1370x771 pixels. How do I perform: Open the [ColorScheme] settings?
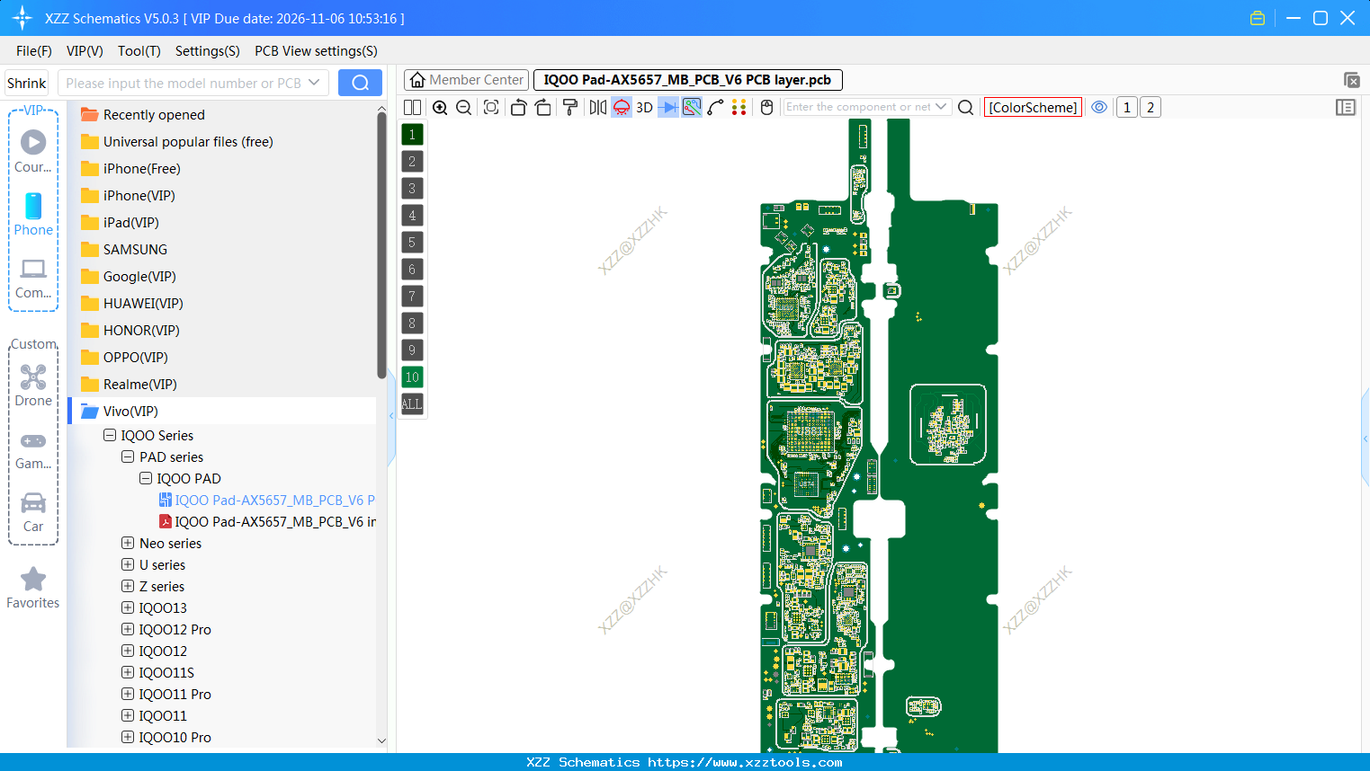coord(1033,107)
